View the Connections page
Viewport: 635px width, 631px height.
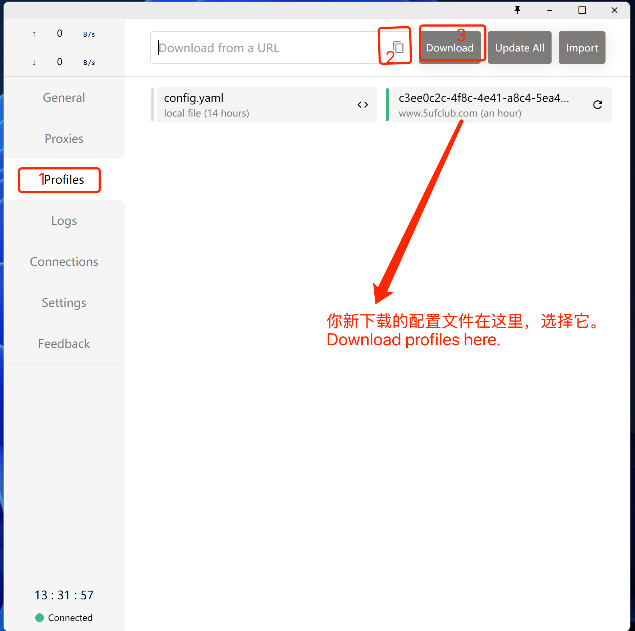64,262
